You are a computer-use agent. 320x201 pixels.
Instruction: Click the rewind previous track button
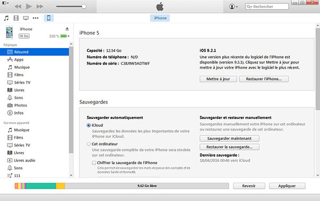[18, 6]
